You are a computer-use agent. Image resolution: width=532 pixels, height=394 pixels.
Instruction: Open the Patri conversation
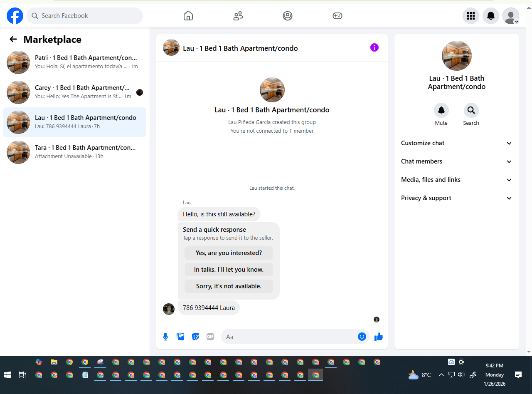click(75, 62)
